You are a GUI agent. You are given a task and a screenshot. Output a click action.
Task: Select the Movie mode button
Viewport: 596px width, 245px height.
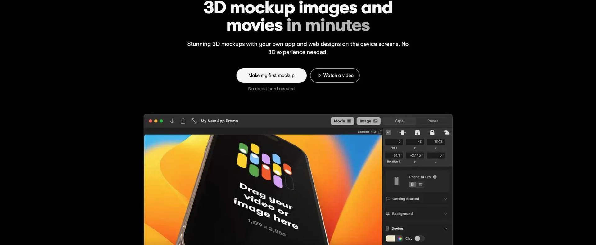(x=342, y=121)
